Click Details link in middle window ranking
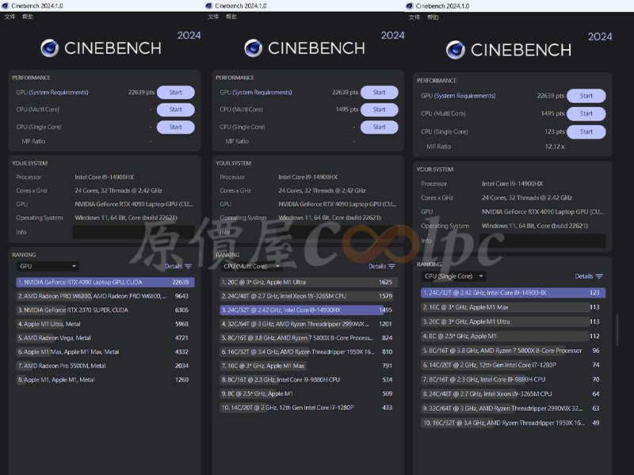Screen dimensions: 634x475 point(377,266)
